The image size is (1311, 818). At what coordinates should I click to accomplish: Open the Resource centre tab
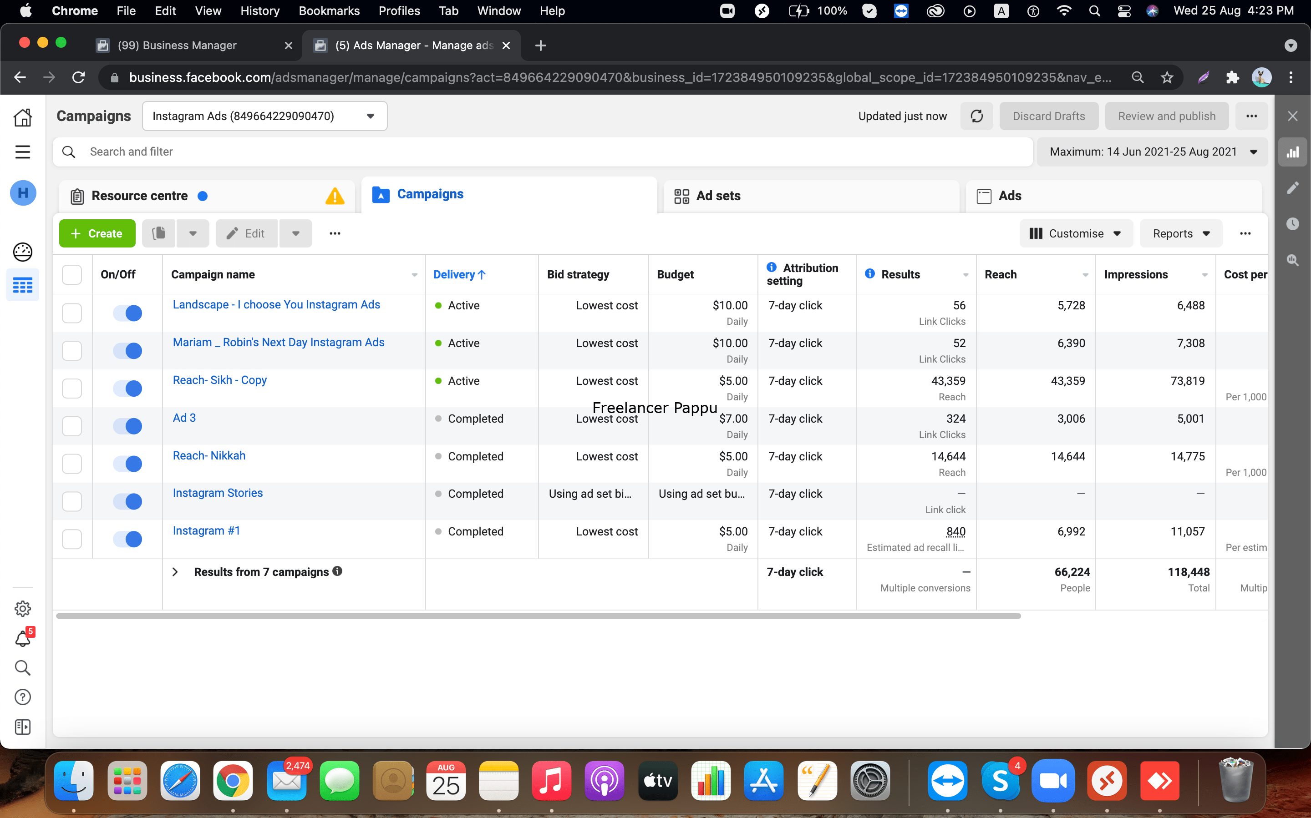tap(206, 196)
